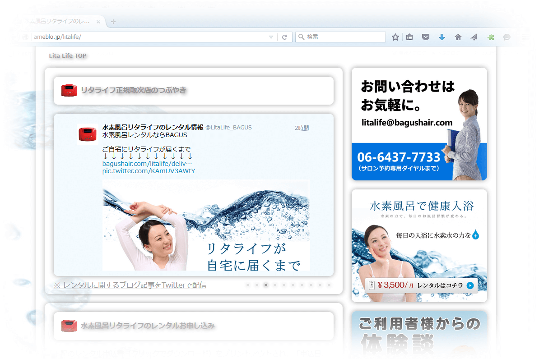
Task: Click the paper plane send icon
Action: 474,37
